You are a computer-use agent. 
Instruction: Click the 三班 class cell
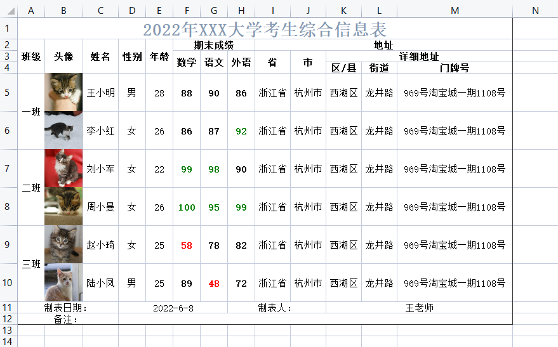31,263
